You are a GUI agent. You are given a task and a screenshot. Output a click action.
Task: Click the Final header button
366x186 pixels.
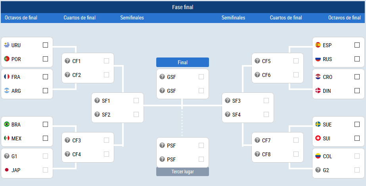point(182,63)
